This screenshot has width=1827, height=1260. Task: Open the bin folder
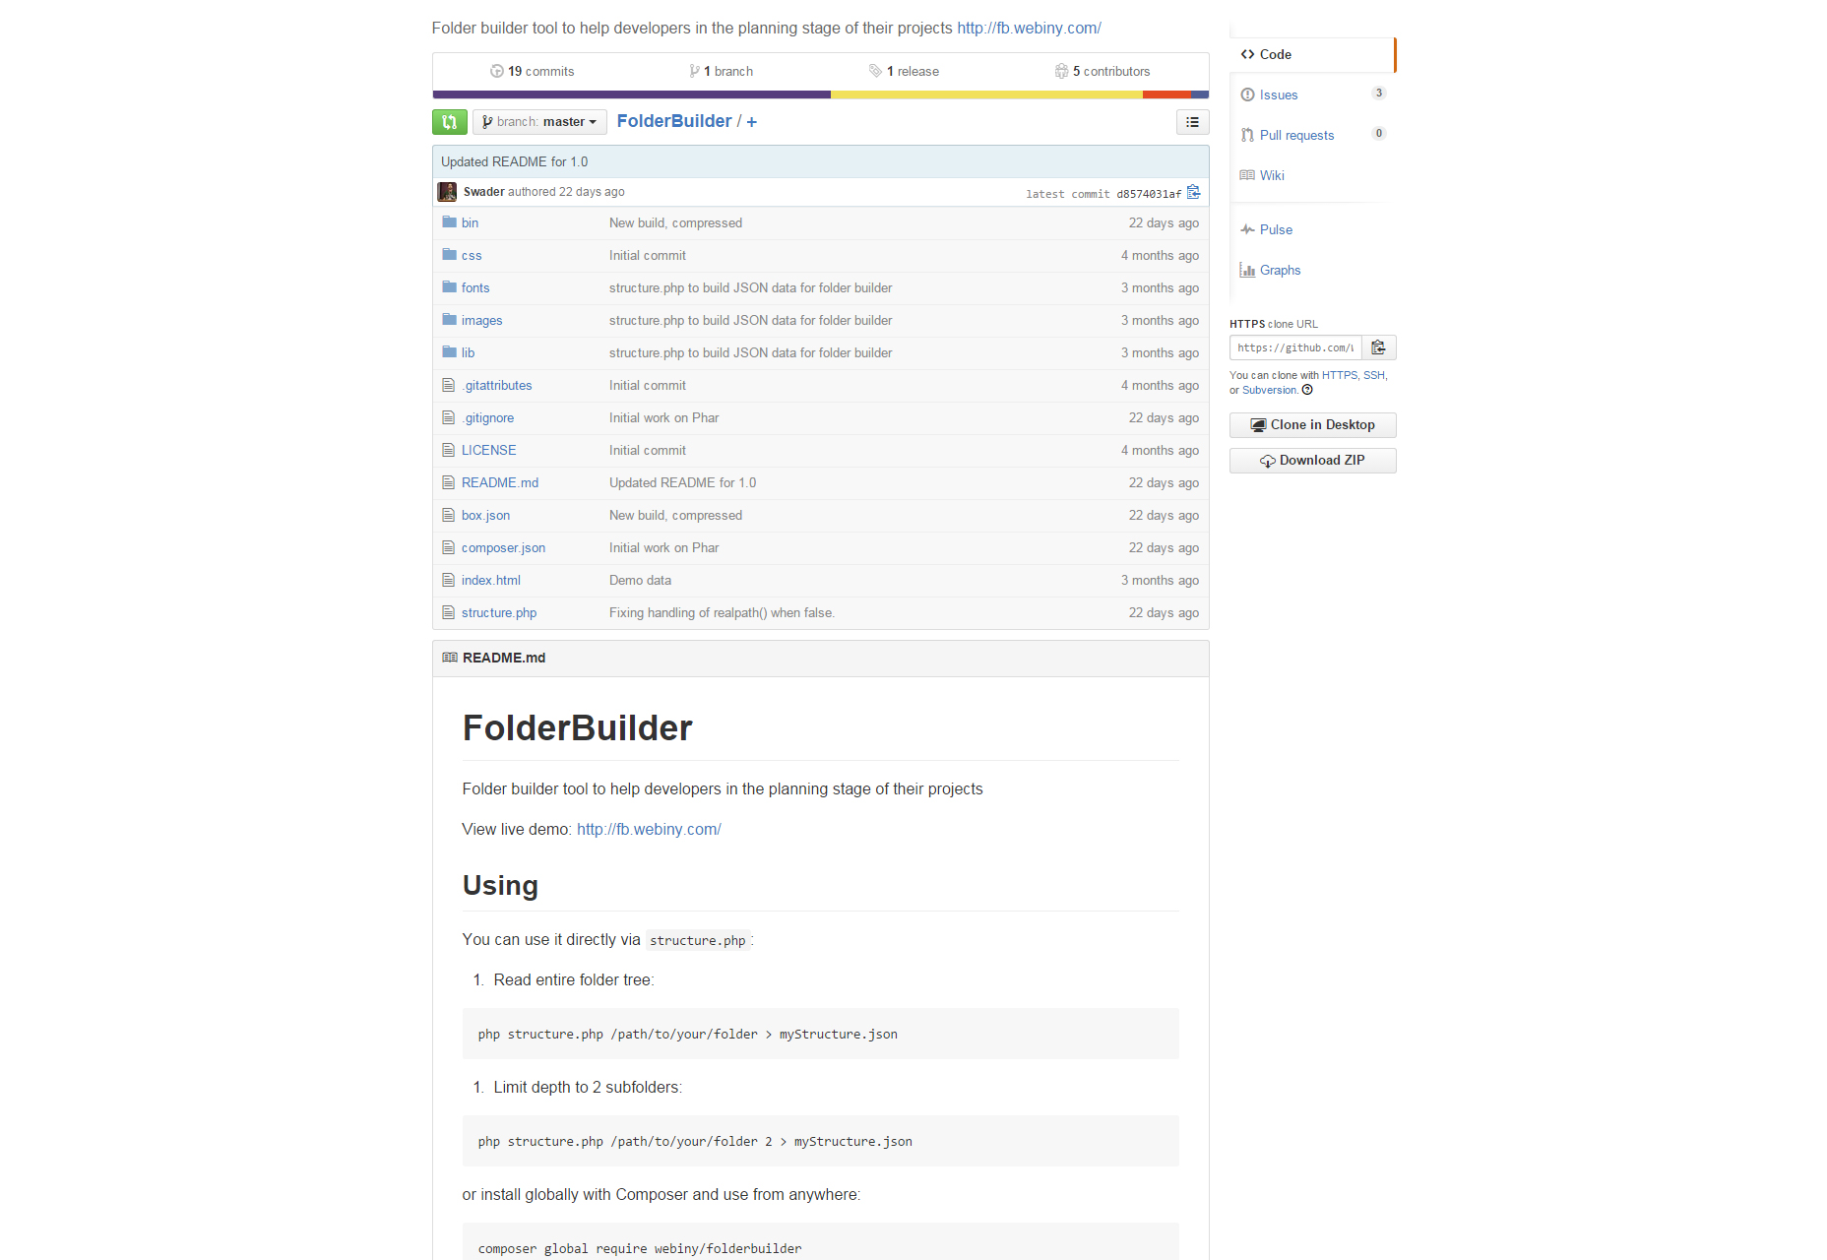pos(470,223)
